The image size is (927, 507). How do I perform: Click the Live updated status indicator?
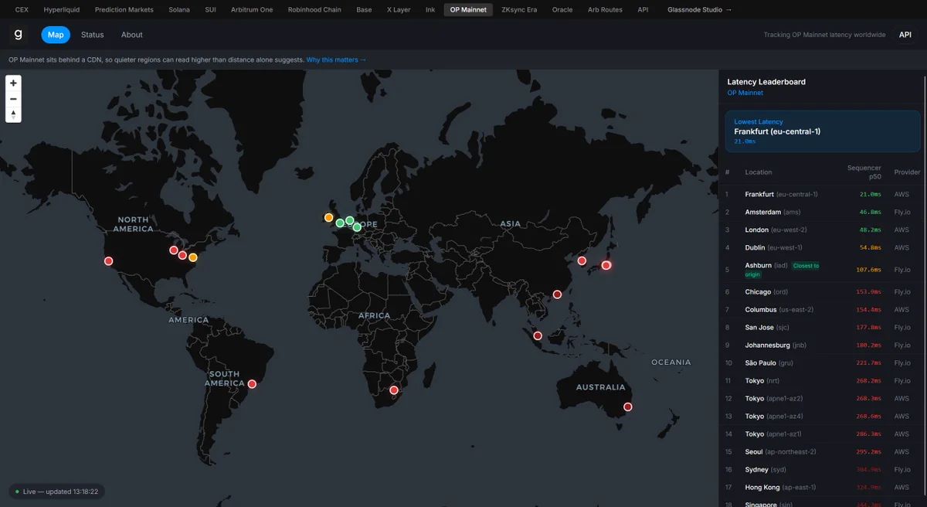pyautogui.click(x=57, y=492)
